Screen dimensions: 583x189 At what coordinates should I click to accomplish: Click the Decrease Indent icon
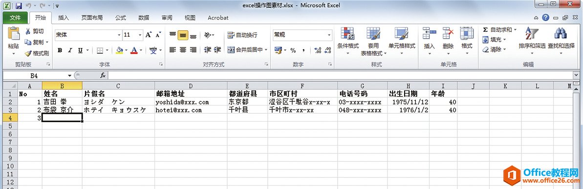(208, 49)
